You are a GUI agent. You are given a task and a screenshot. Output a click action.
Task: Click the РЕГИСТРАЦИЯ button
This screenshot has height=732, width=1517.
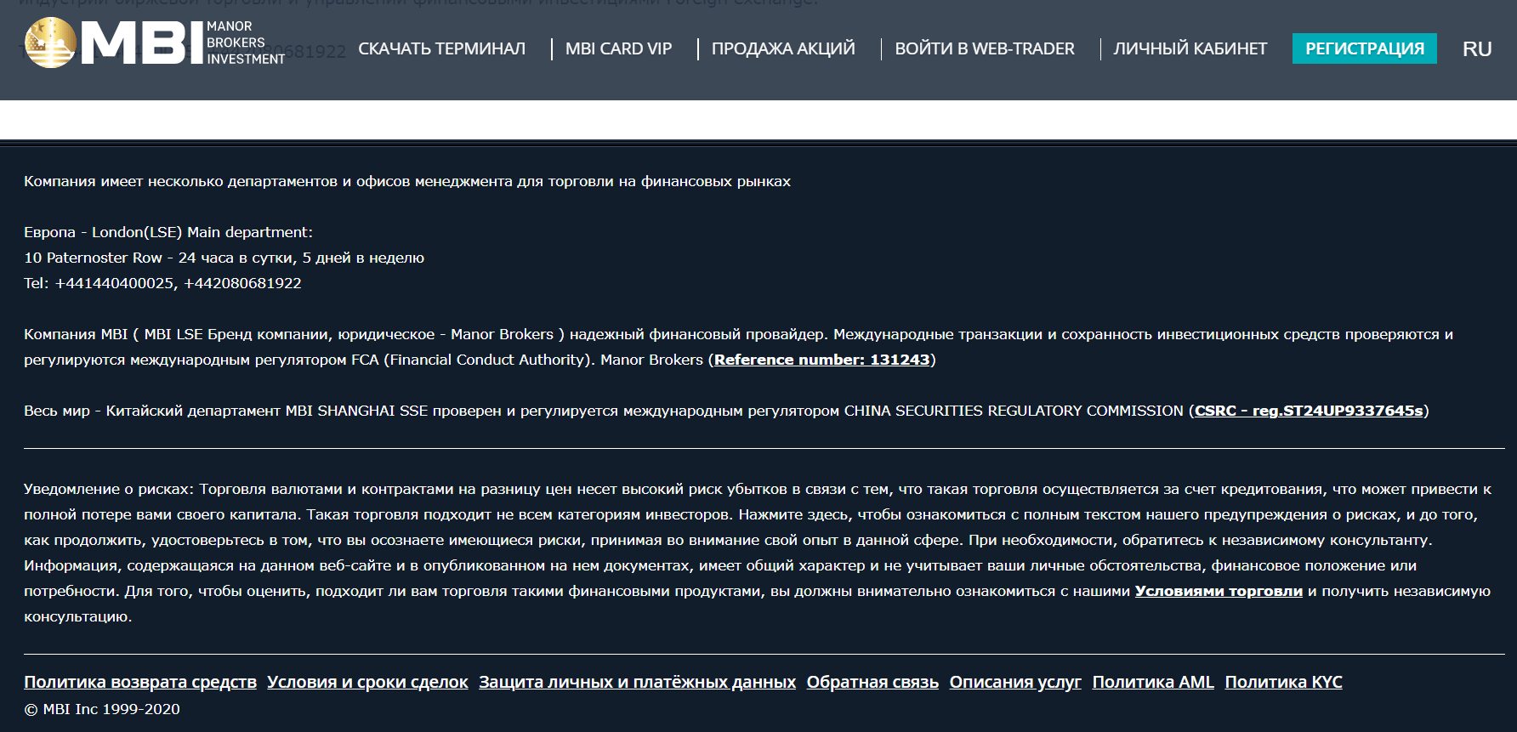pos(1365,48)
